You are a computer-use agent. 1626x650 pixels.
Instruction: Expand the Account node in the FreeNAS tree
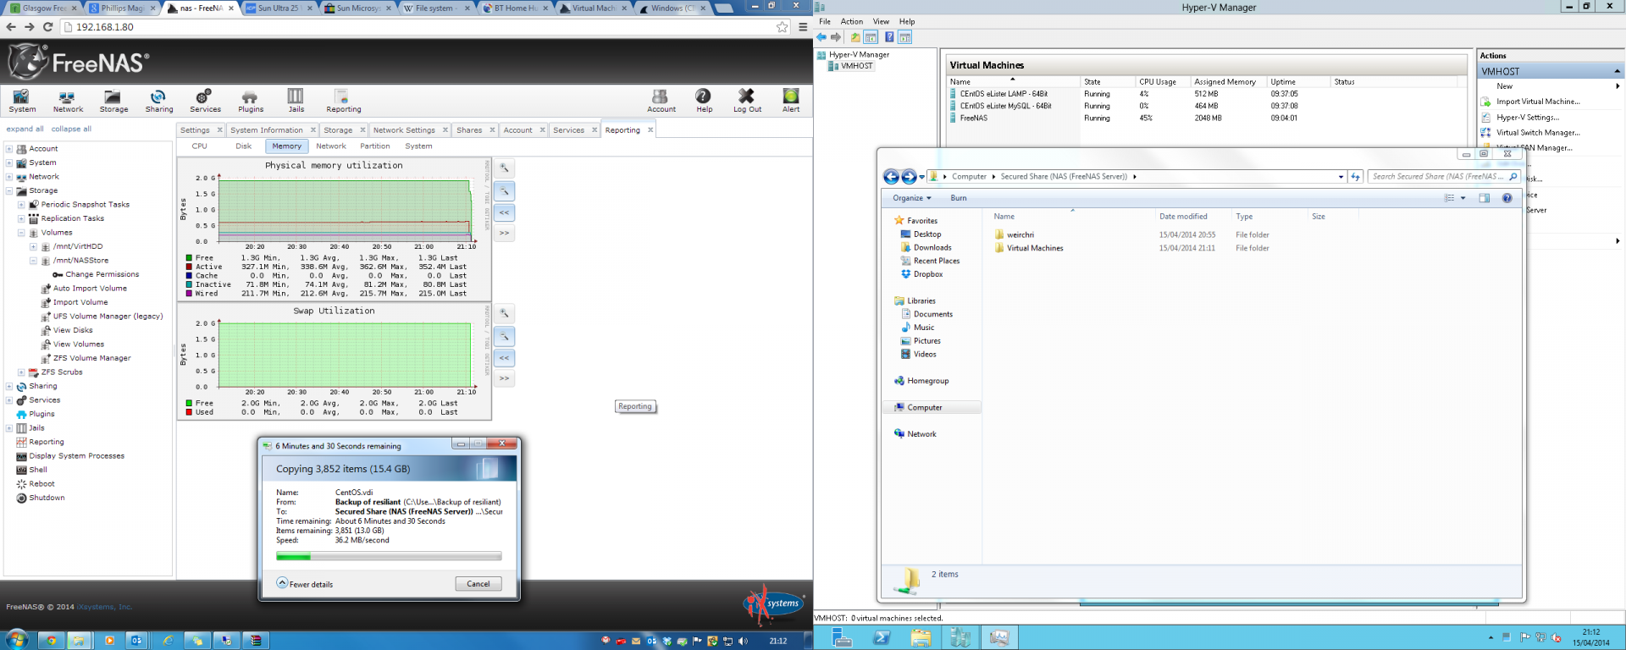pyautogui.click(x=9, y=149)
